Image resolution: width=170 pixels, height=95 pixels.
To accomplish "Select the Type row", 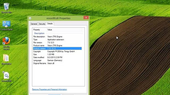I will point(57,40).
